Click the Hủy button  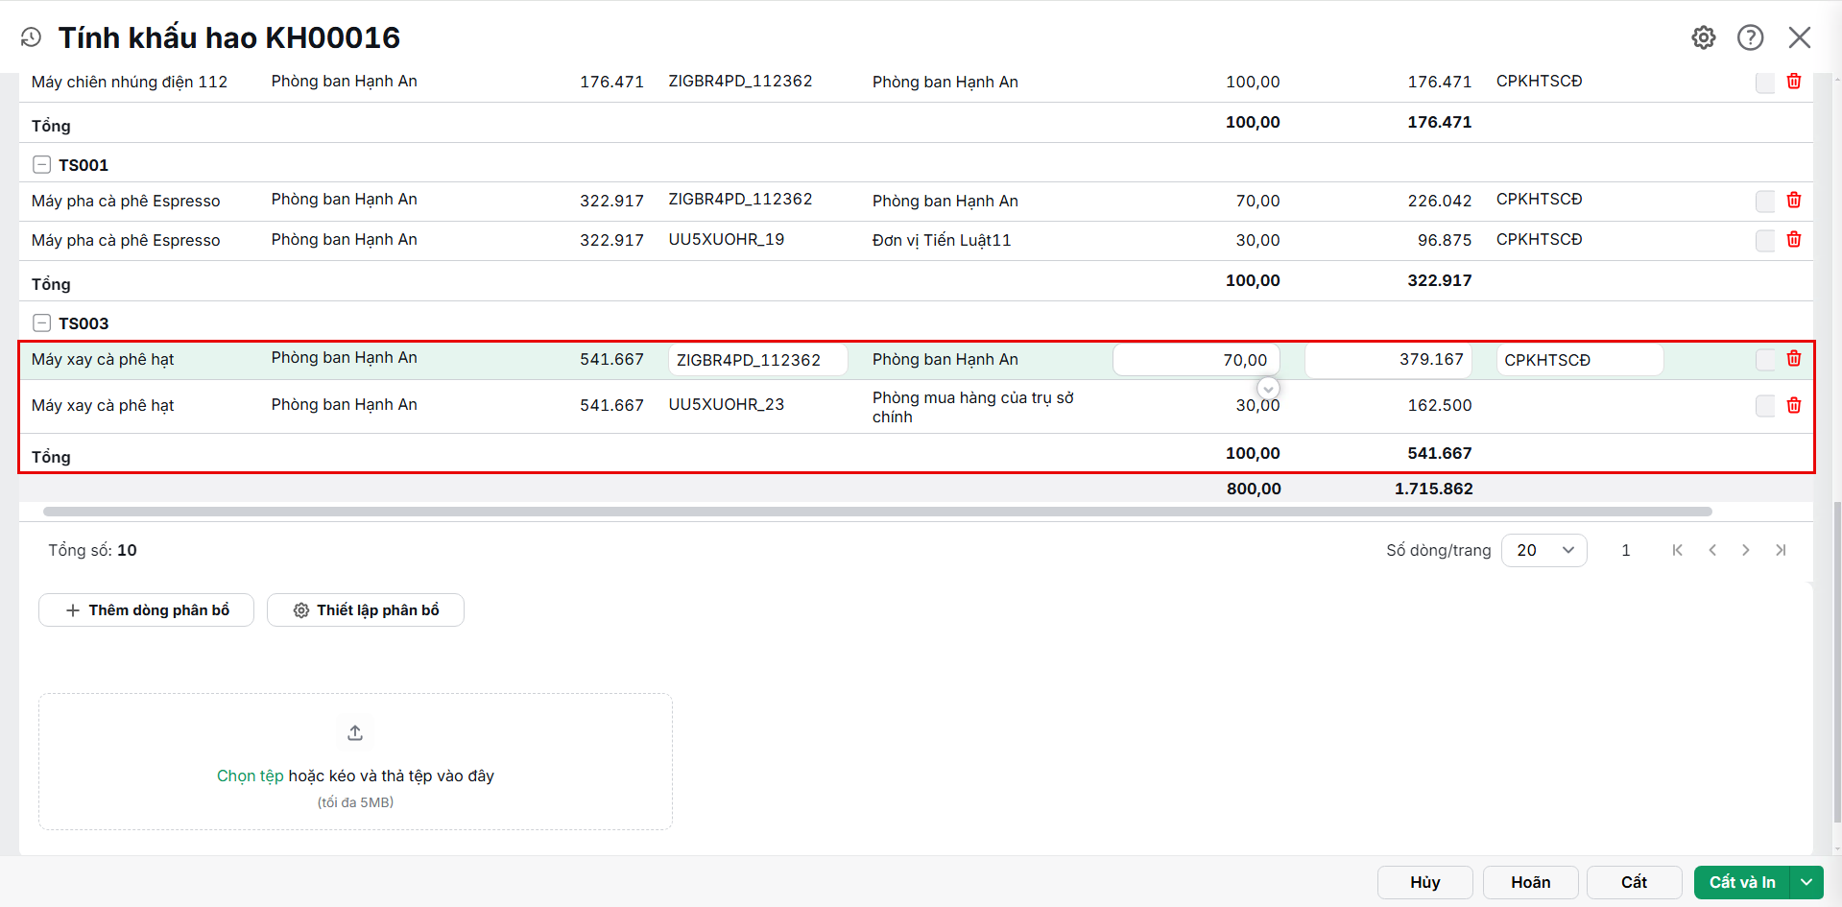(x=1425, y=882)
